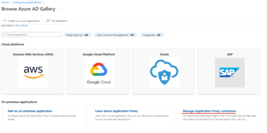Click 'Learn how to use Application Proxy' description
Screen dimensions: 267x133
point(132,117)
